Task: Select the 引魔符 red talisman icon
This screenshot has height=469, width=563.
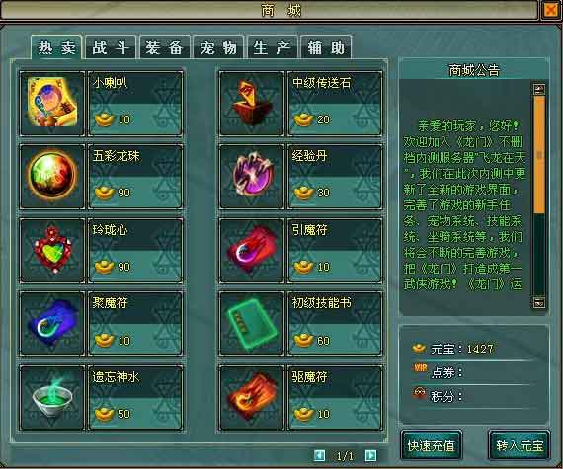Action: [252, 250]
